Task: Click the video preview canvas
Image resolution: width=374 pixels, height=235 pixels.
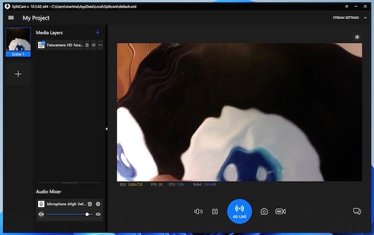Action: pos(240,112)
